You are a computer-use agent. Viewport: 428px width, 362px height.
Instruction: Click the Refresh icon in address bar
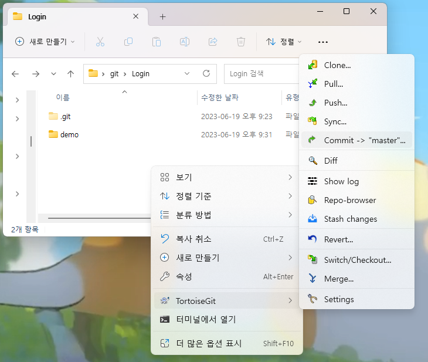pyautogui.click(x=206, y=73)
